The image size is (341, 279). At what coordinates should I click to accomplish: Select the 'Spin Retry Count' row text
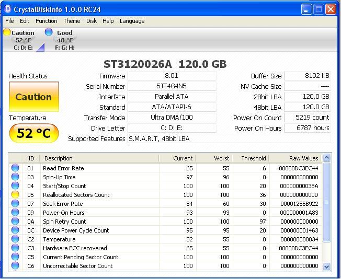(64, 222)
